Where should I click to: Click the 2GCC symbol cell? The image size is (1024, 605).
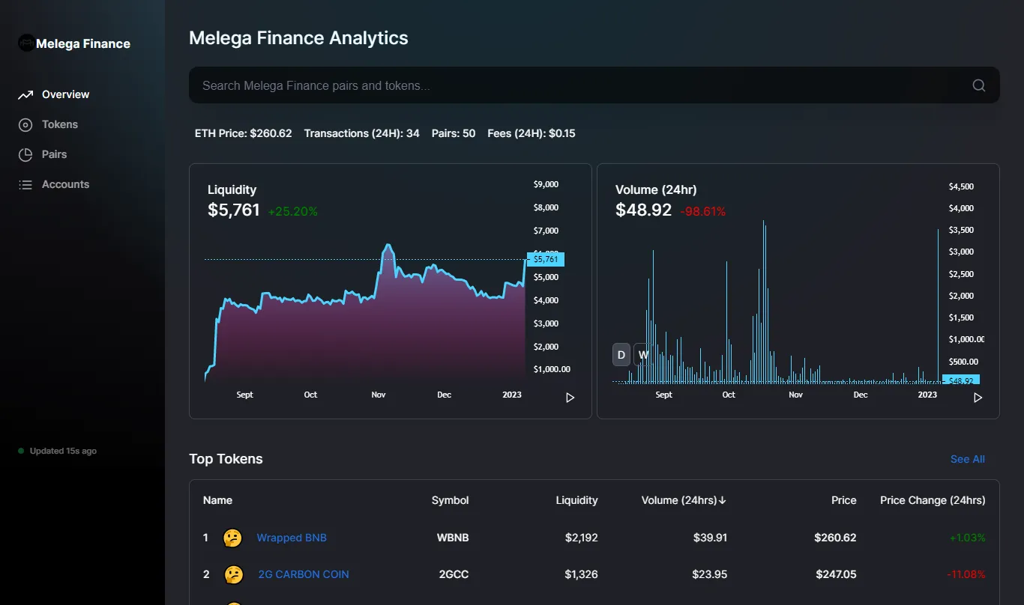(x=454, y=574)
